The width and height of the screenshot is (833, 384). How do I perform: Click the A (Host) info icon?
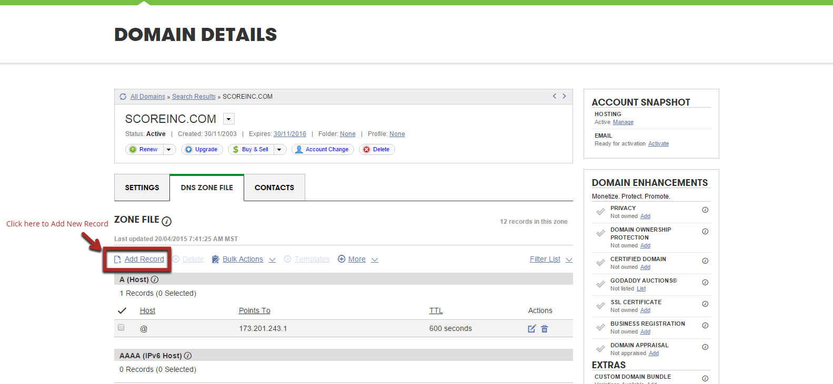point(155,279)
